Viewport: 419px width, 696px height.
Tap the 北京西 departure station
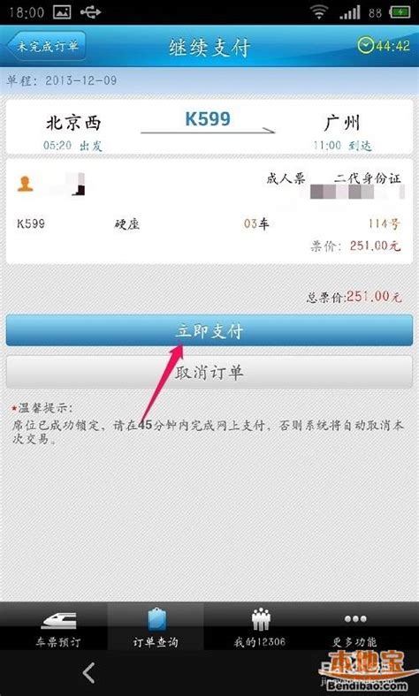[73, 123]
